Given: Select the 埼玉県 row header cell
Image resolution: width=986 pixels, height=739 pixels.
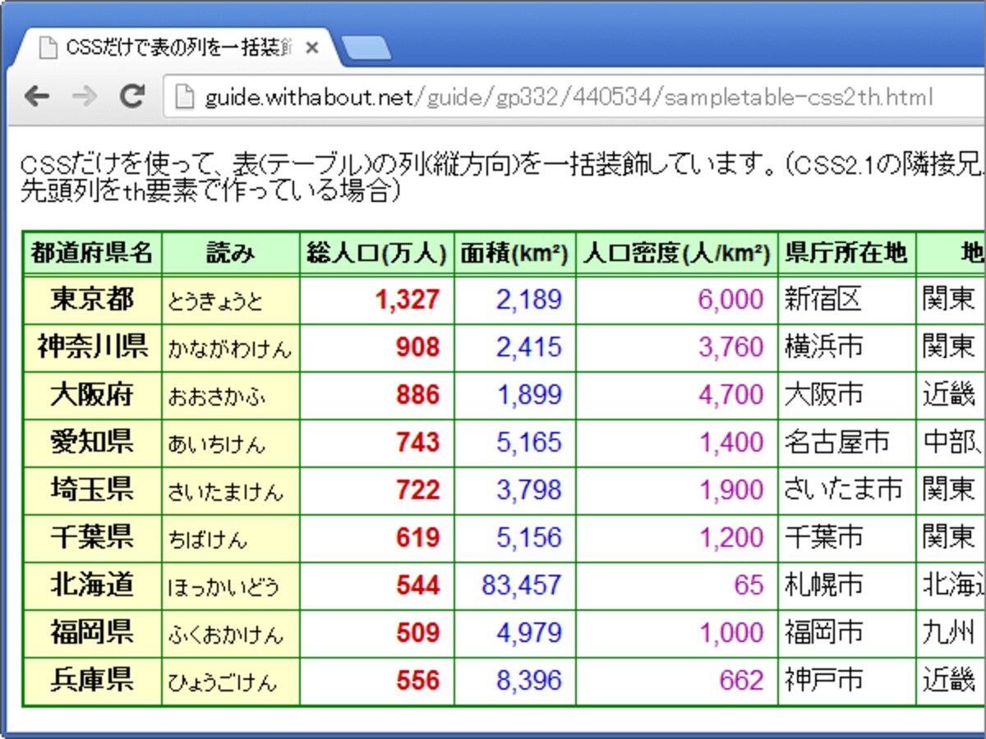Looking at the screenshot, I should tap(93, 490).
